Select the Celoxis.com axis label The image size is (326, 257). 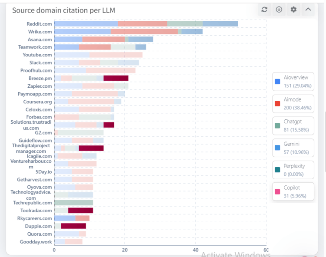(x=39, y=109)
